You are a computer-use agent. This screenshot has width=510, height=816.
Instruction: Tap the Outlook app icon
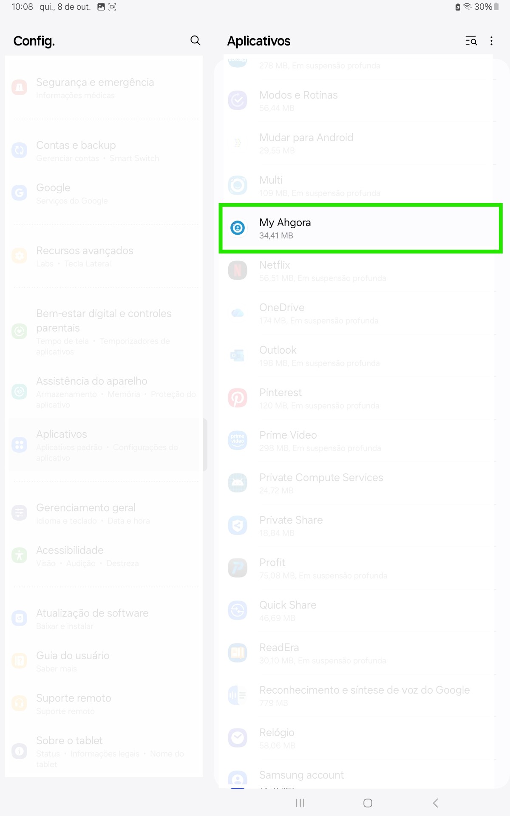click(238, 355)
